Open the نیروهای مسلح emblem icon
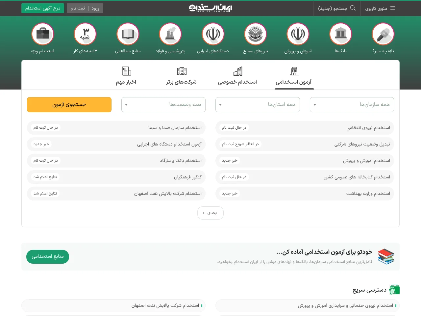Screen dimensions: 421x316 pos(256,34)
